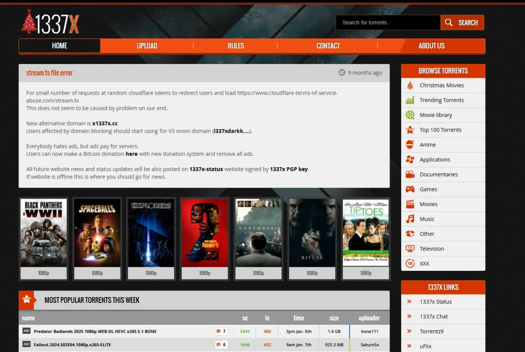
Task: Open The Ritual movie poster
Action: (x=312, y=233)
